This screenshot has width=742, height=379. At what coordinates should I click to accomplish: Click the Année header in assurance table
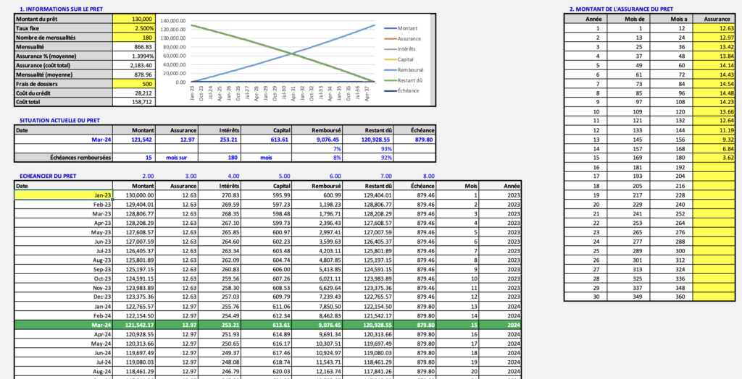click(593, 19)
